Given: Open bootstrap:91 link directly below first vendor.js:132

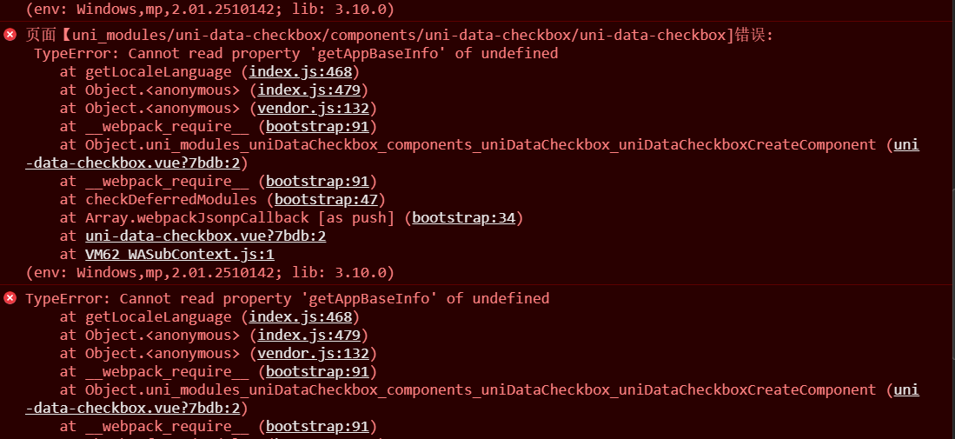Looking at the screenshot, I should tap(318, 126).
